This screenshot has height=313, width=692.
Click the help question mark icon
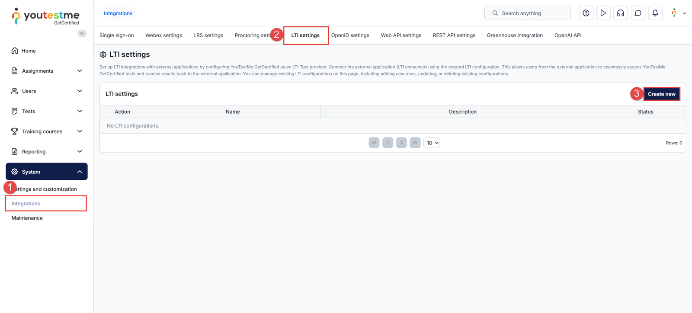coord(586,13)
